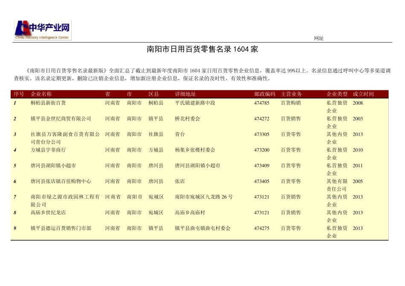Viewport: 405px width, 286px height.
Task: Click the 网址 label in header
Action: [319, 38]
